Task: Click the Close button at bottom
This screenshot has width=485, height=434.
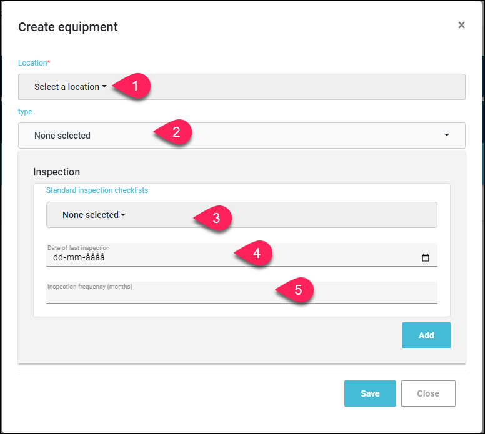Action: (x=428, y=393)
